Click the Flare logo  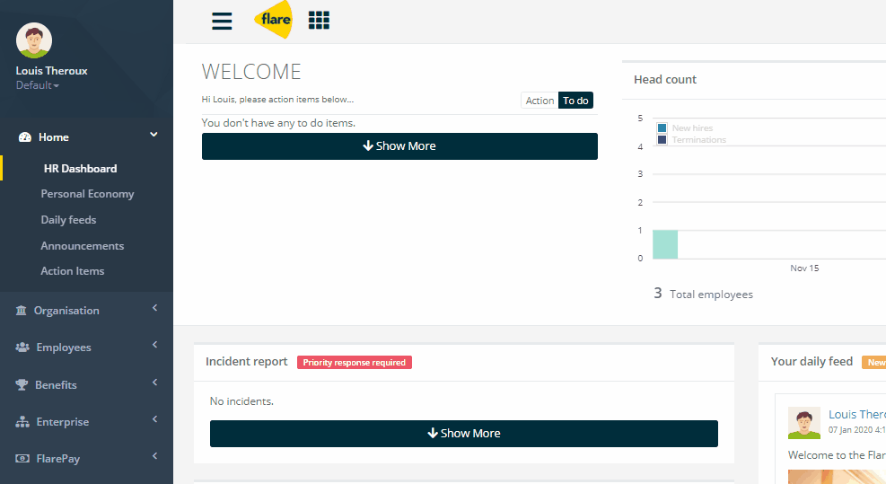click(x=274, y=20)
